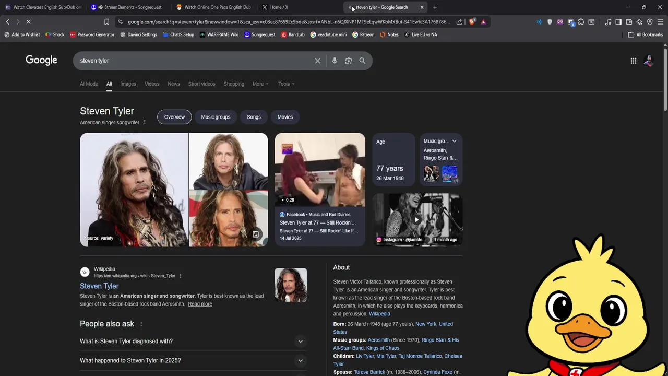The height and width of the screenshot is (376, 668).
Task: Go back using the browser back arrow
Action: pyautogui.click(x=7, y=22)
